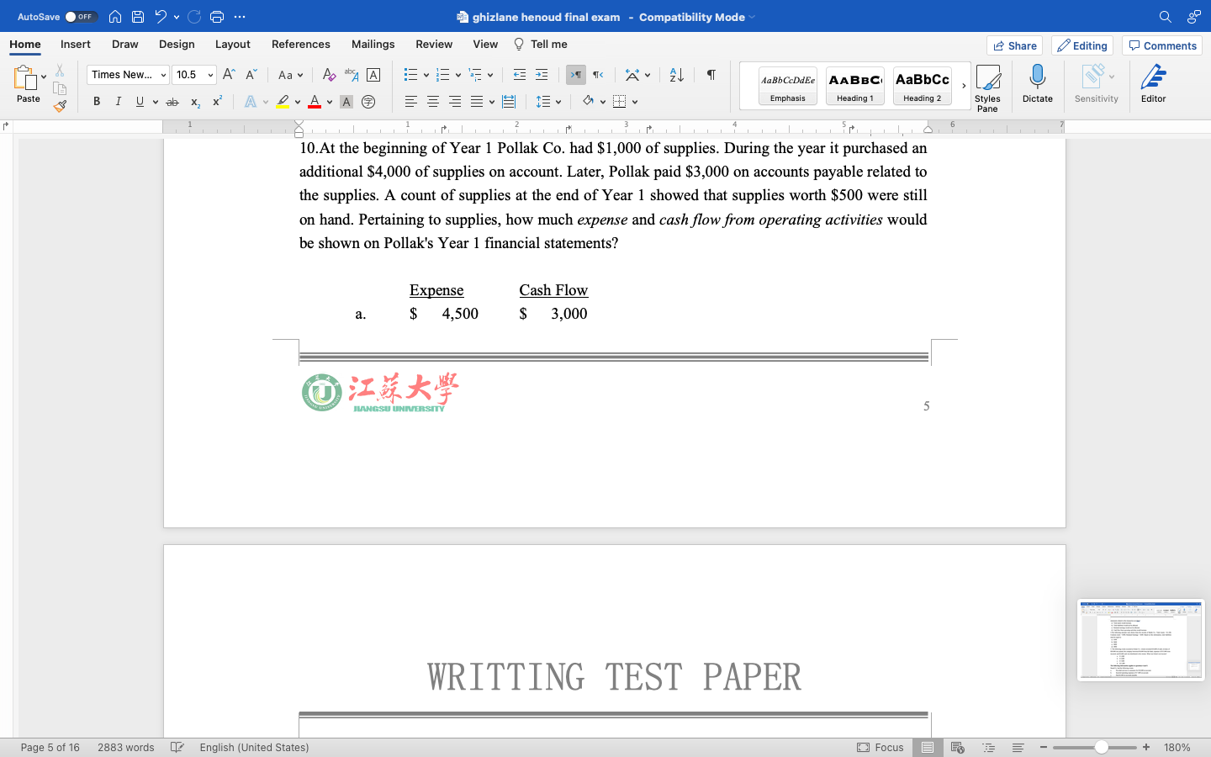Screen dimensions: 1211x757
Task: Click the Share button
Action: (1014, 45)
